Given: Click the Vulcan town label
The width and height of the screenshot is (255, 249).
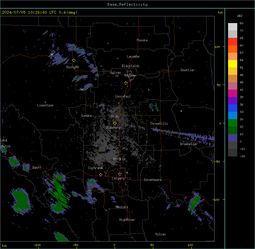Looking at the screenshot, I should [161, 234].
